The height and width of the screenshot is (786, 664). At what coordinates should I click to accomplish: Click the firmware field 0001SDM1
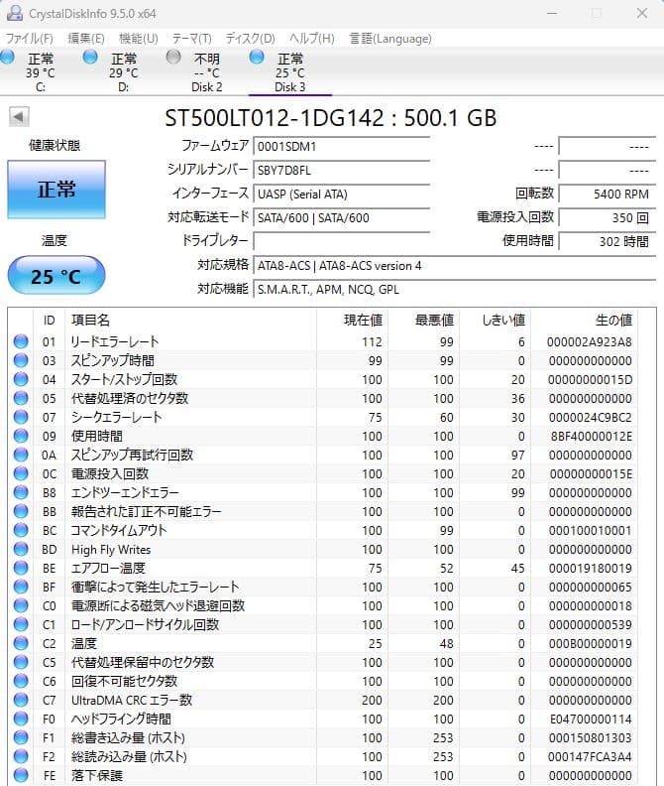[342, 146]
